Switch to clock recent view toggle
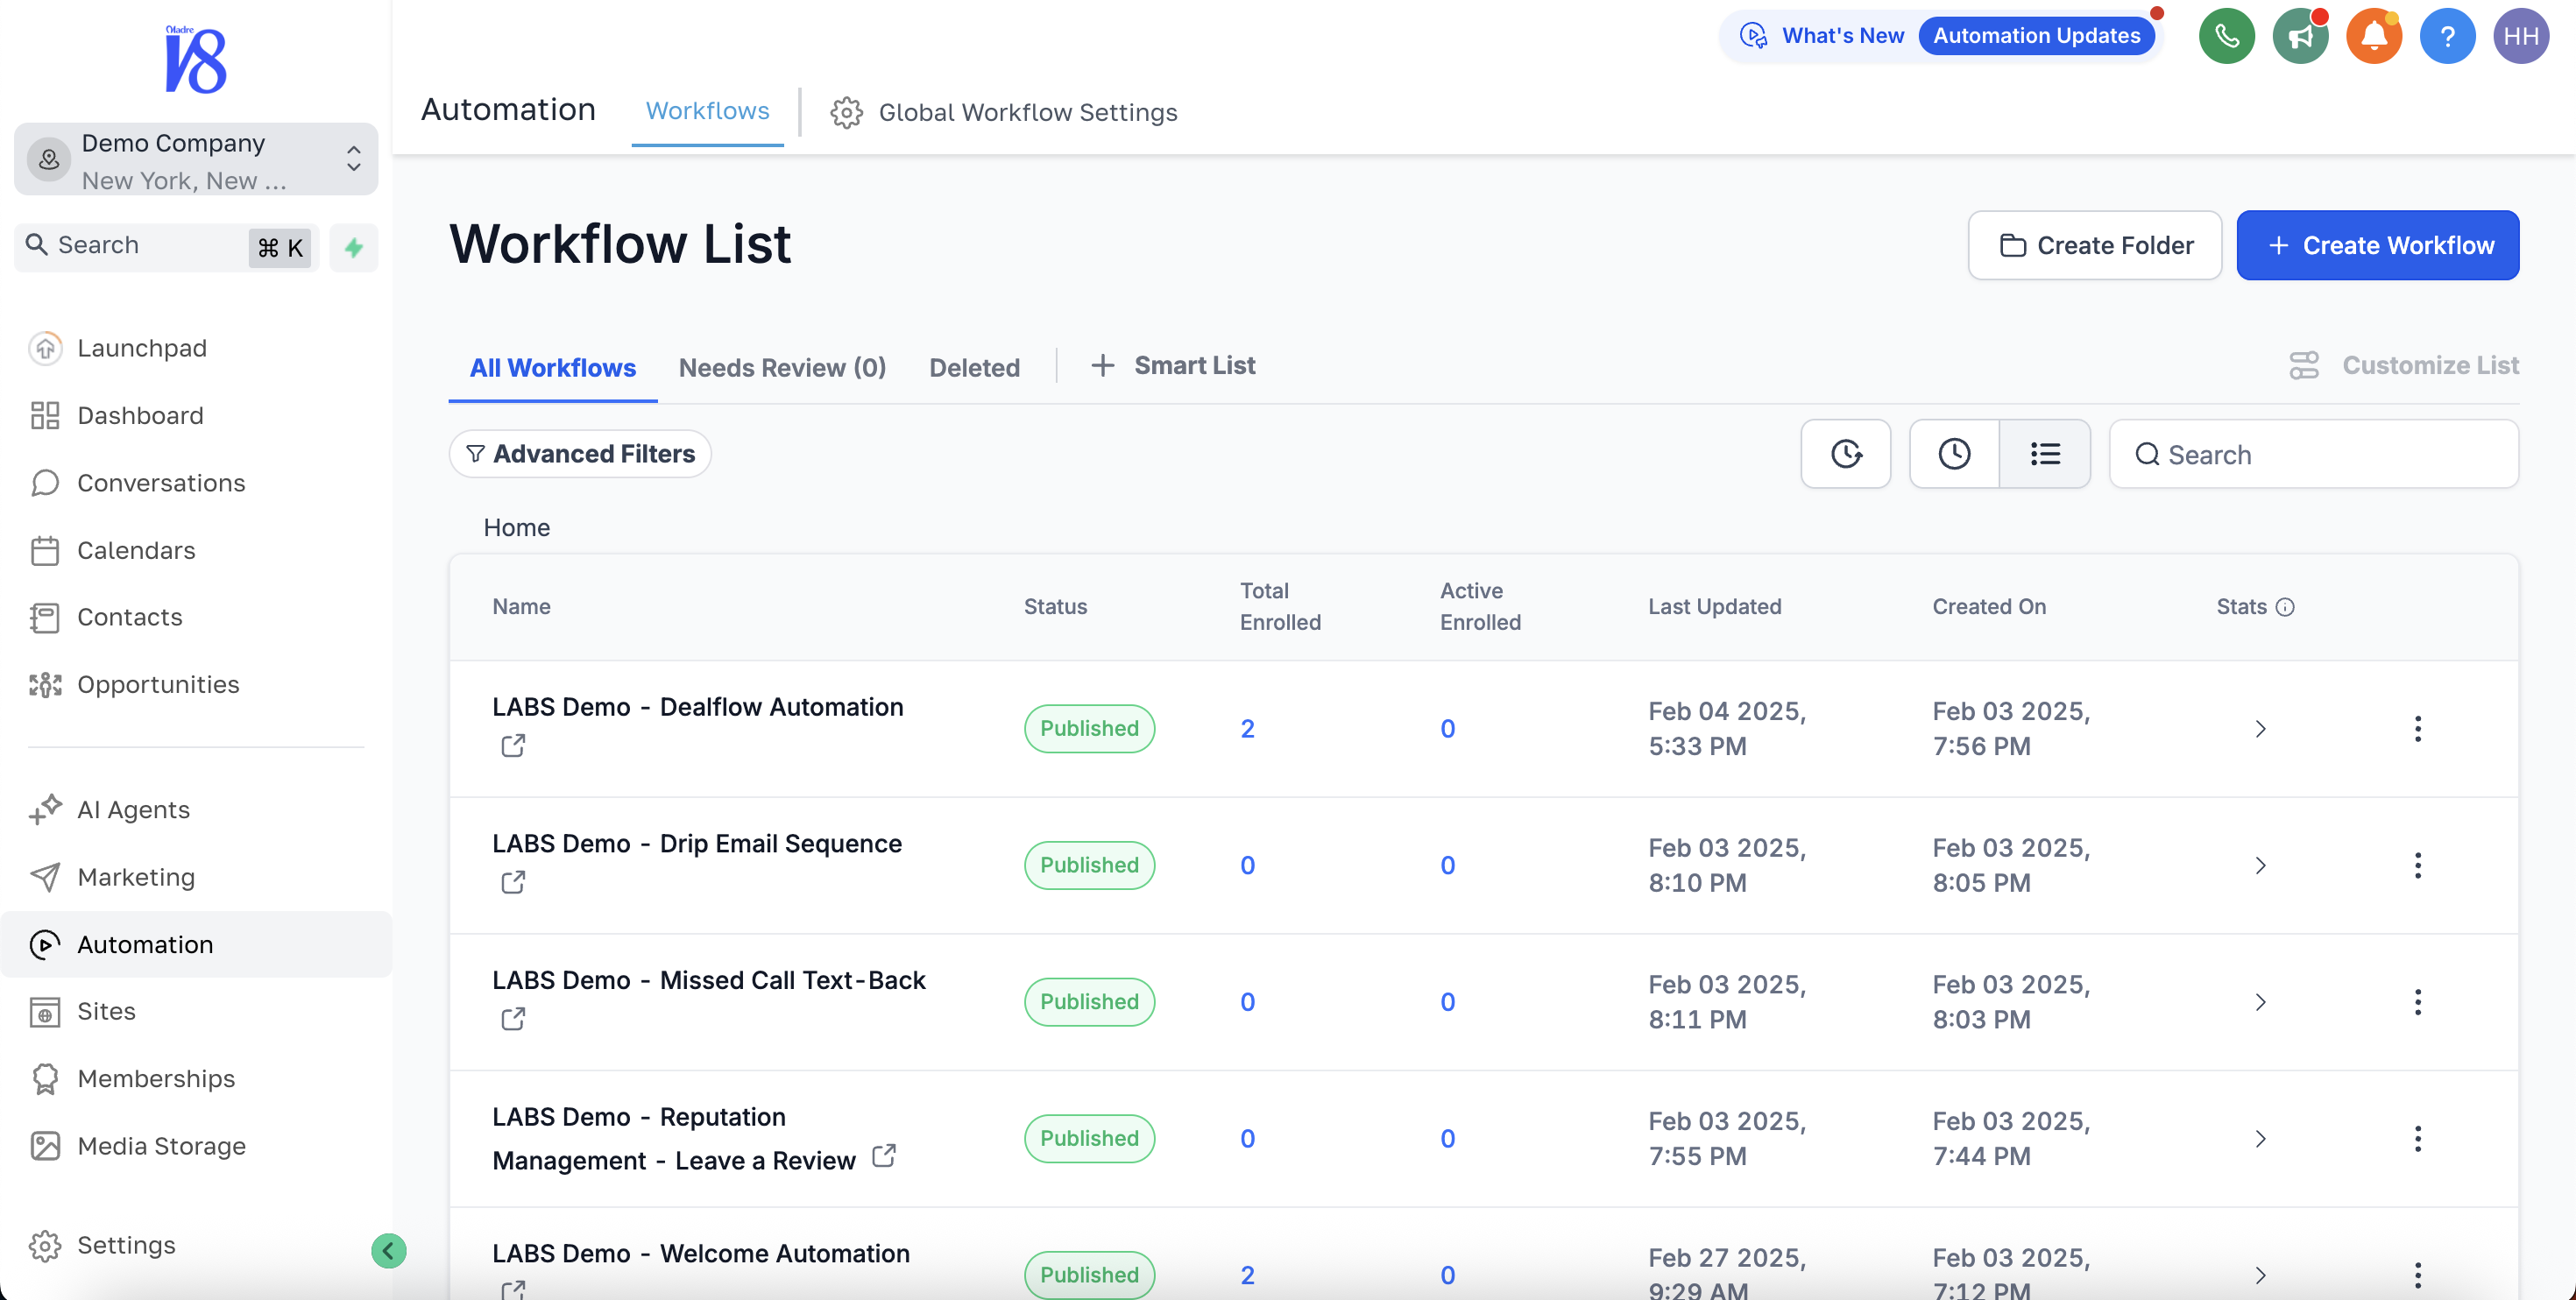 pyautogui.click(x=1954, y=454)
